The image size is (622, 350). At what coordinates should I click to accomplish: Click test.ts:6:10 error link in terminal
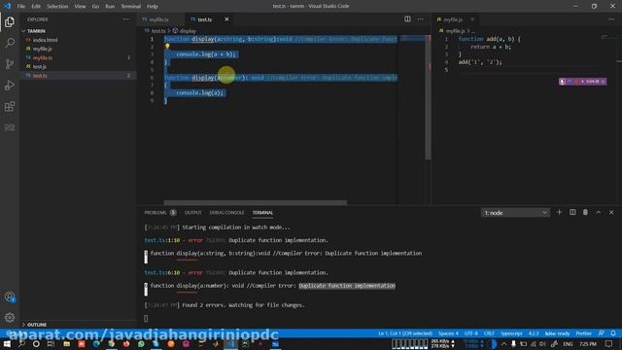pos(162,272)
